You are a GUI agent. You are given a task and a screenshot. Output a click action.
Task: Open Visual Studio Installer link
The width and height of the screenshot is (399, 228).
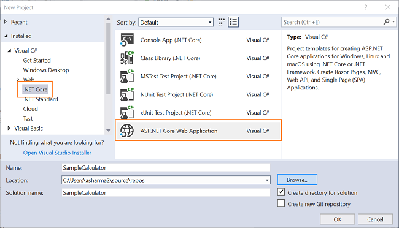(x=57, y=153)
